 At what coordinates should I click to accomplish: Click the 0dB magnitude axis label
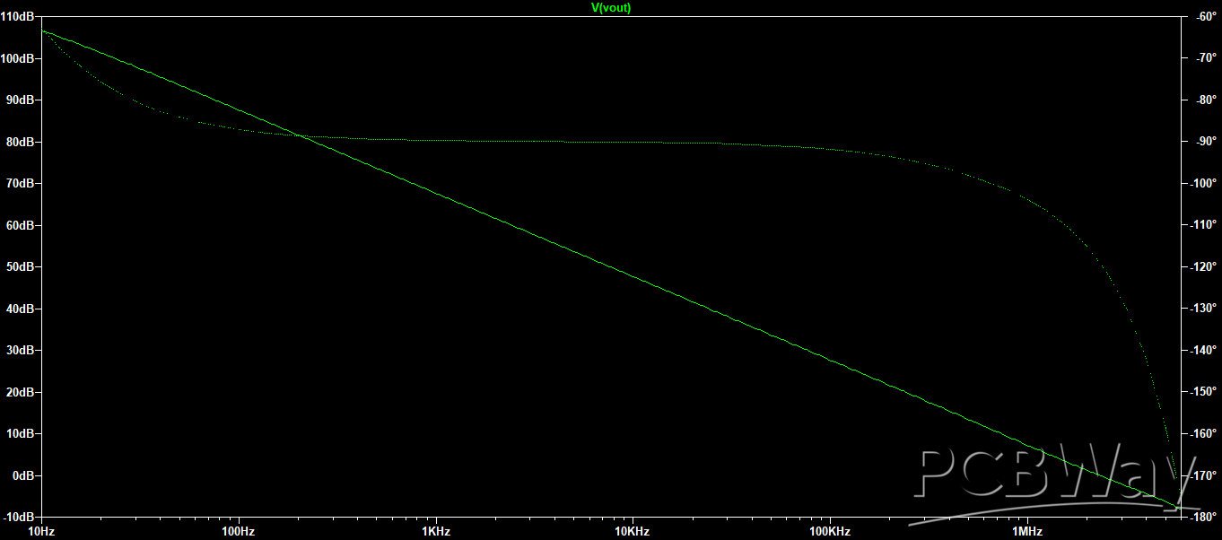click(x=23, y=475)
